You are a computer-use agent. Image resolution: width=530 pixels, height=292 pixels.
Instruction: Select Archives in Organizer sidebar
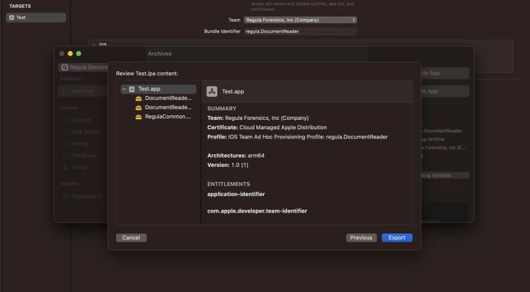pyautogui.click(x=83, y=91)
